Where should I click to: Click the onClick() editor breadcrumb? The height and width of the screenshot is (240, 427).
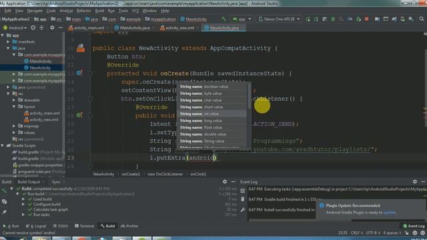click(198, 174)
